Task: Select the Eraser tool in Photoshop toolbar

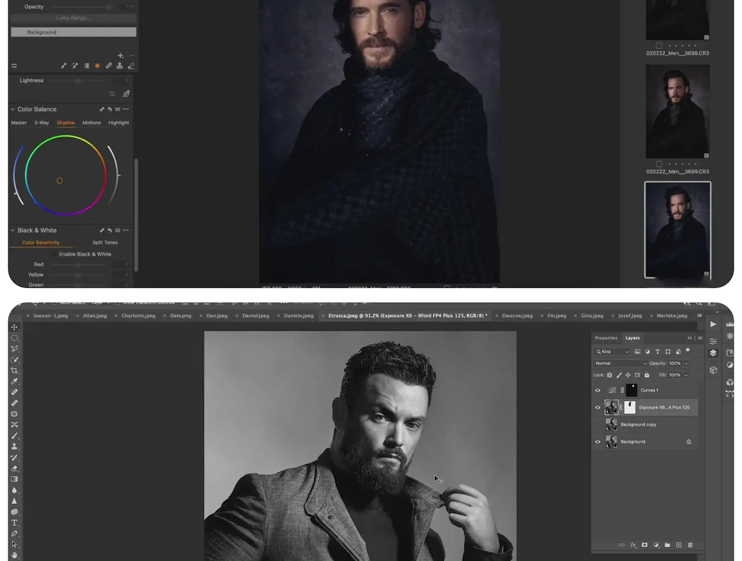Action: point(14,468)
